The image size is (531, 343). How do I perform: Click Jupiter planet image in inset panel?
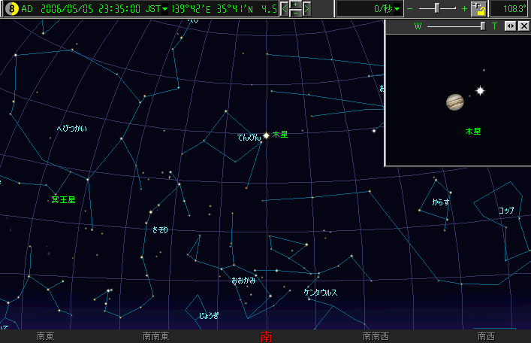[x=454, y=101]
